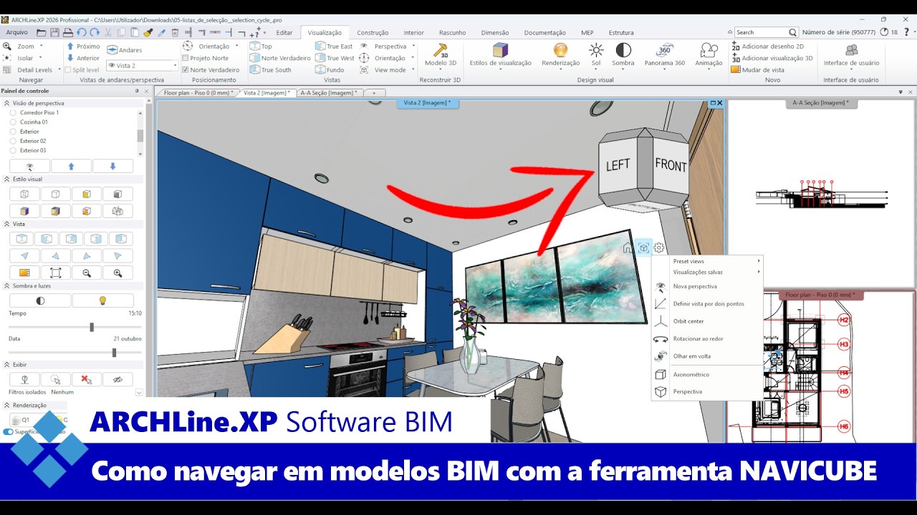Check the Projeto Norte checkbox

(186, 58)
